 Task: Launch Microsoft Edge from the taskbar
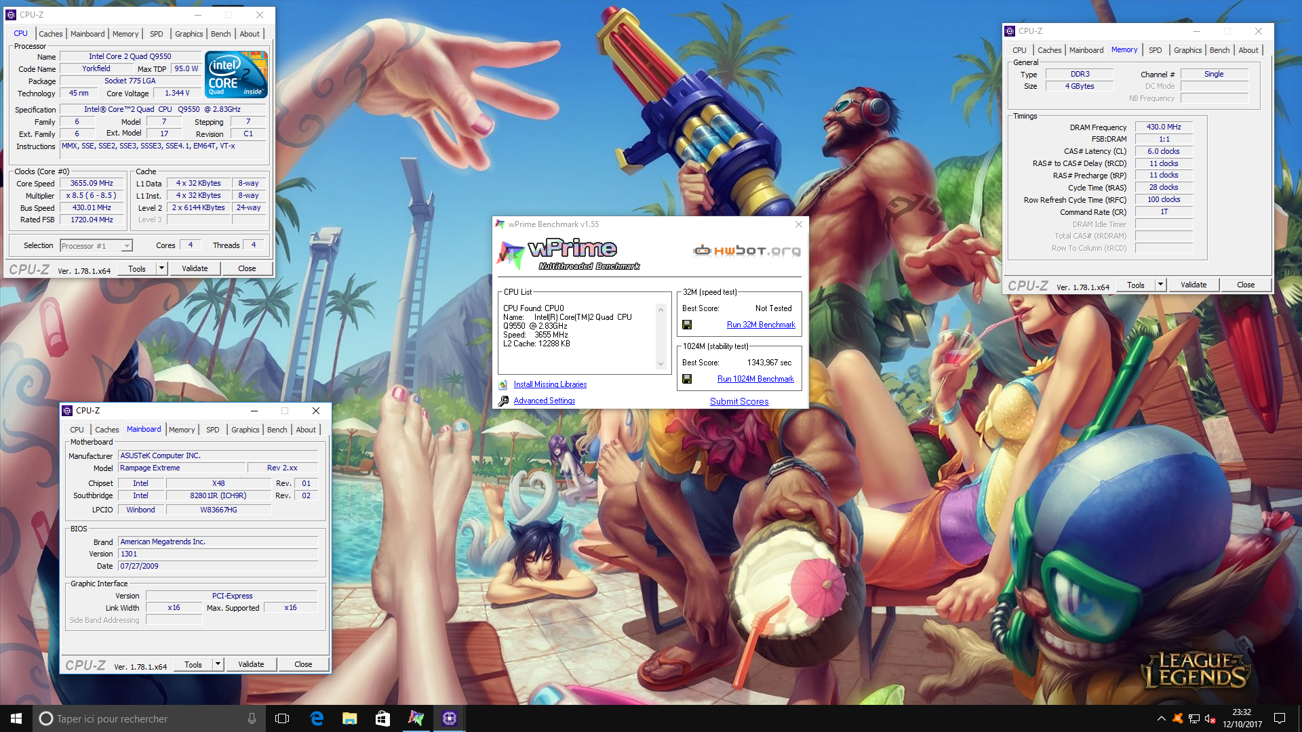click(x=317, y=718)
